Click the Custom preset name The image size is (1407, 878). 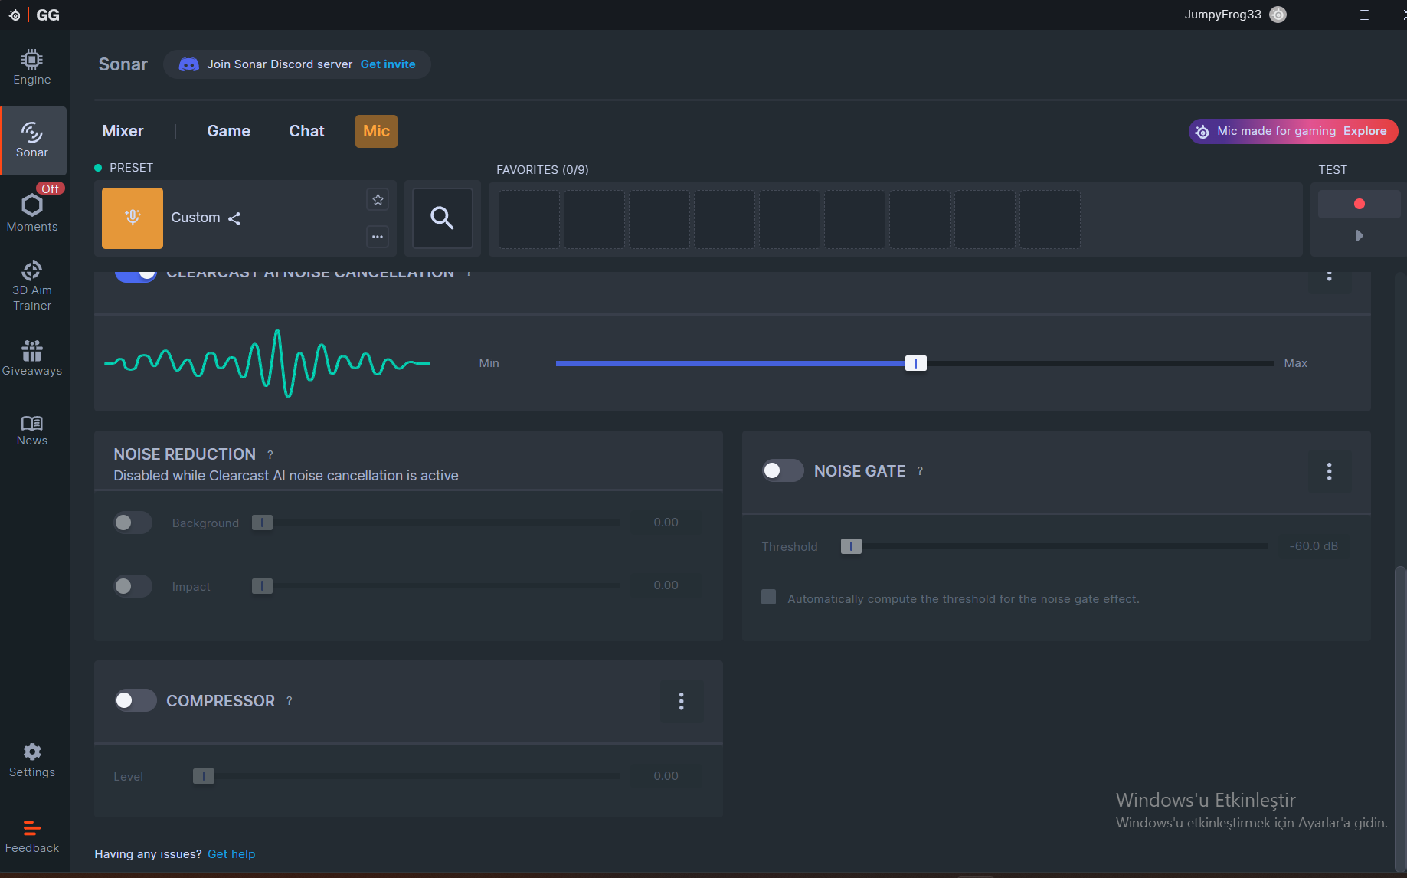(x=195, y=218)
